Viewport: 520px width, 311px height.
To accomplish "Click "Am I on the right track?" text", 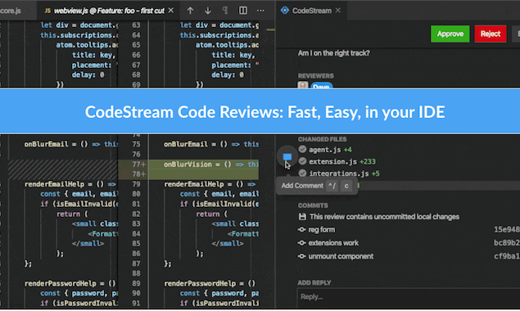I will [333, 53].
